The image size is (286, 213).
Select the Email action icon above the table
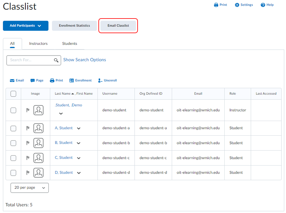17,80
